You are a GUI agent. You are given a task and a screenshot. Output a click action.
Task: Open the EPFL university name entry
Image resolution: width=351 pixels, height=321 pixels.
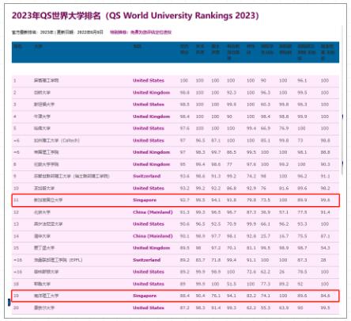[x=58, y=260]
